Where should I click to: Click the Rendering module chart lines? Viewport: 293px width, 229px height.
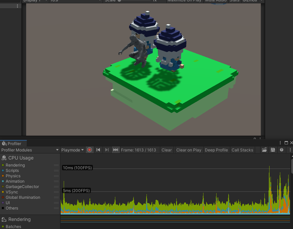click(x=175, y=219)
